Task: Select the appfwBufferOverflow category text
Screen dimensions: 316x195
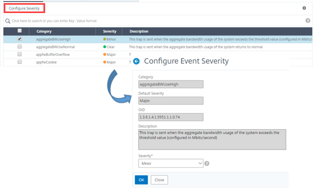Action: tap(53, 54)
